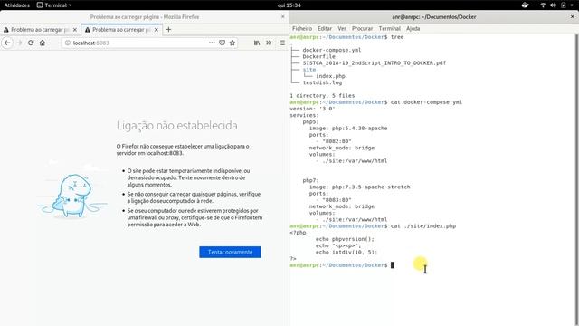Open the Firefox home page icon
Screen dimensions: 579x326
(43, 43)
